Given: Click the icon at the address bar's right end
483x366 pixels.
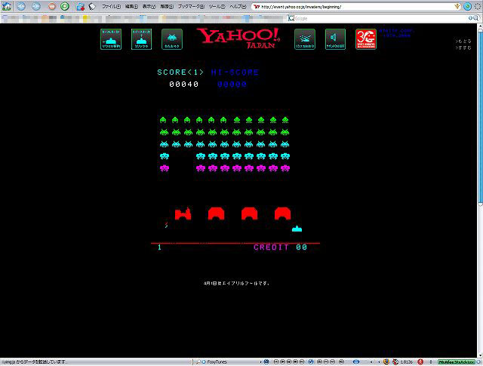Looking at the screenshot, I should [457, 7].
